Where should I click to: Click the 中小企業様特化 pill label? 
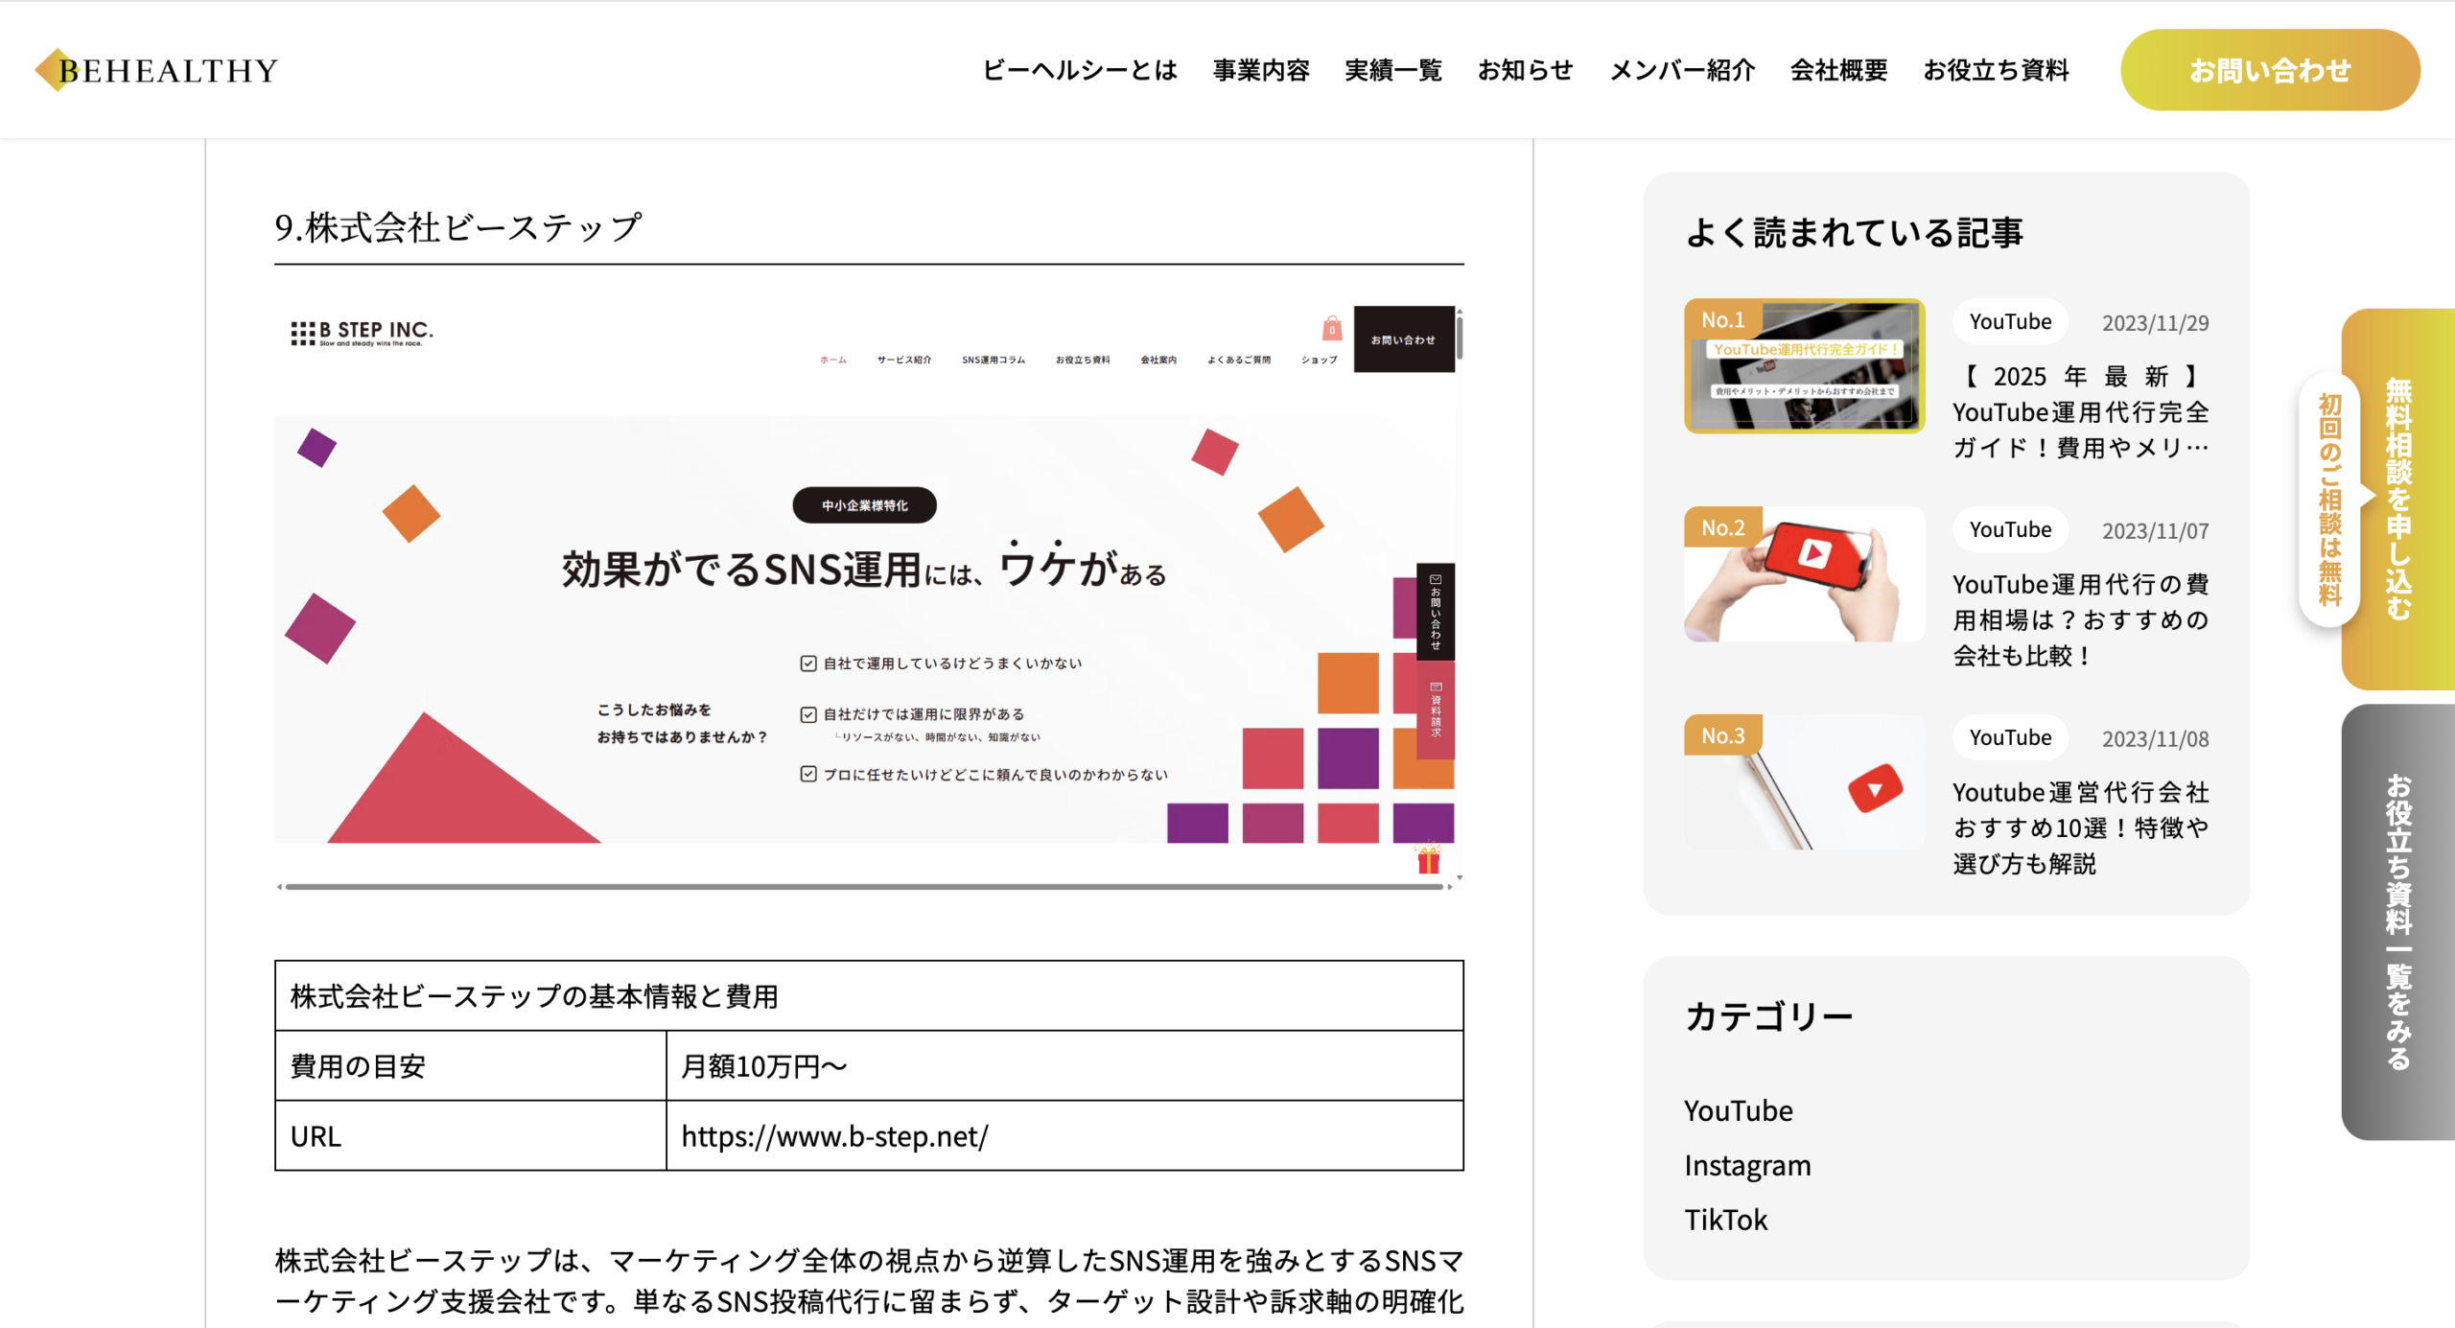864,505
